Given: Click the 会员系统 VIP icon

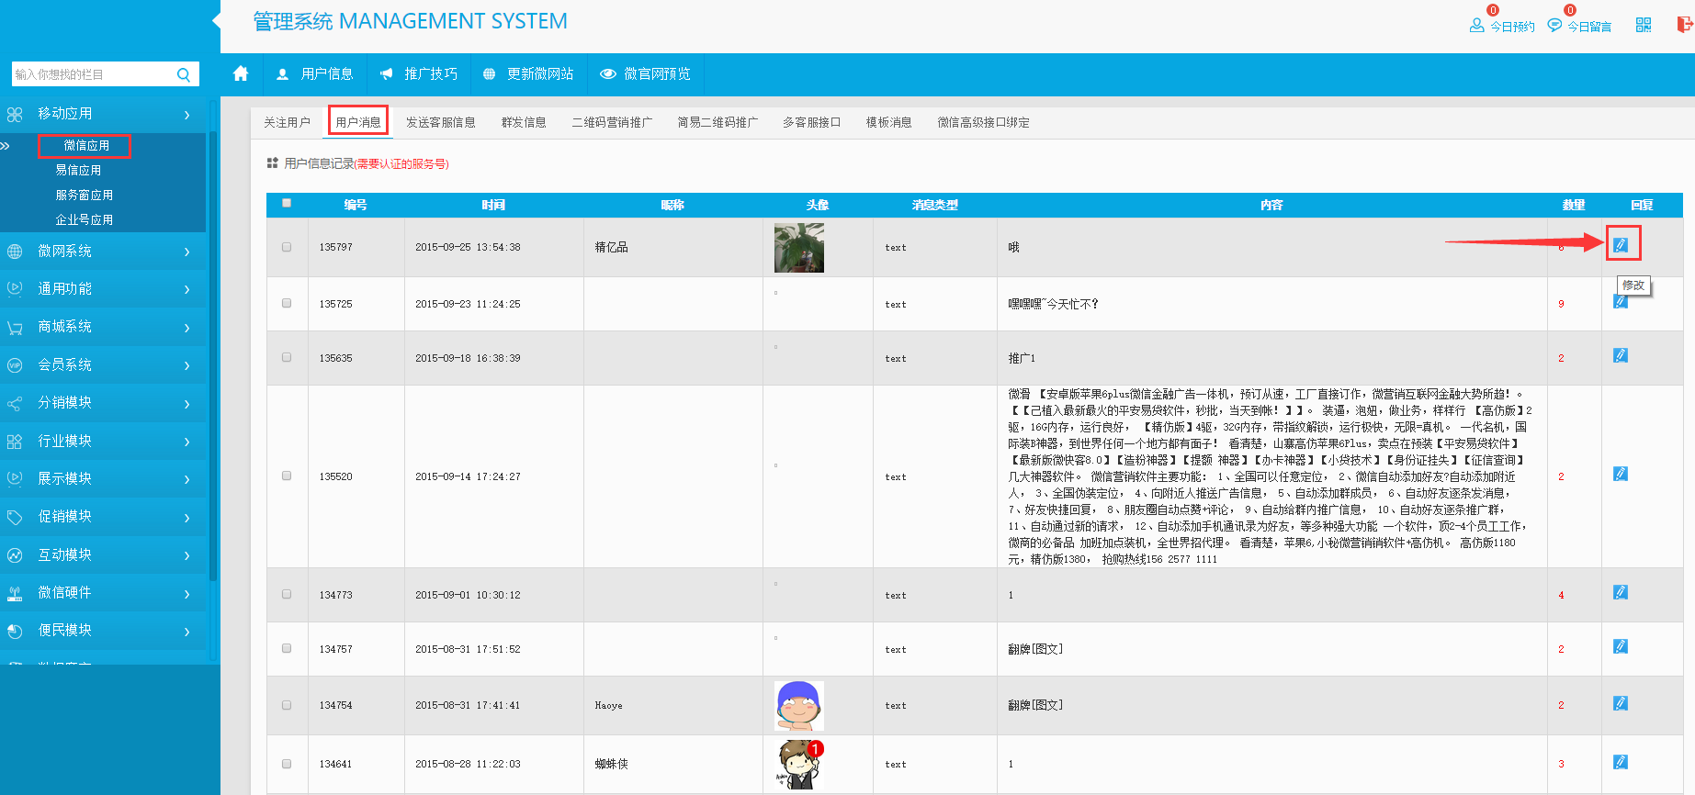Looking at the screenshot, I should point(15,365).
